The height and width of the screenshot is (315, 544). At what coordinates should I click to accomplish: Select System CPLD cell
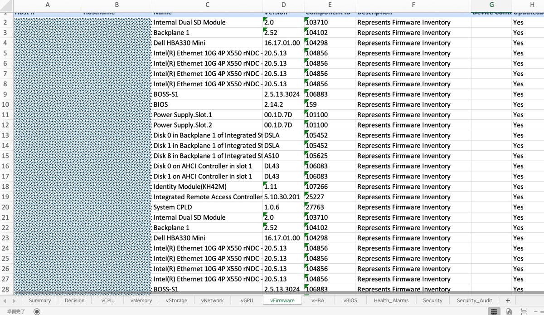point(207,207)
